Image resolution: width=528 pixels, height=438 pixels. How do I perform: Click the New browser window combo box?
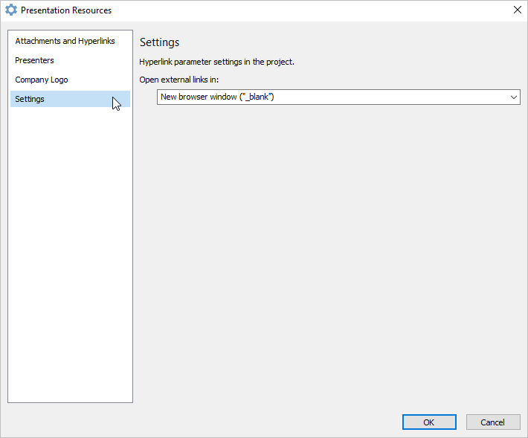click(338, 97)
